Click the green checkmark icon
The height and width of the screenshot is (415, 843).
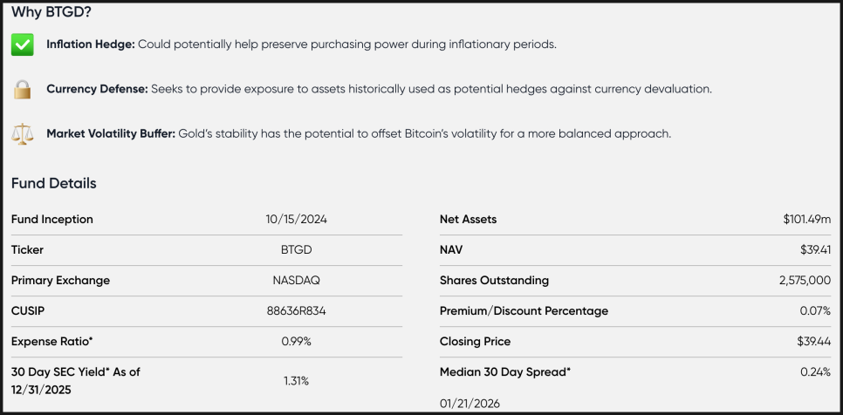(23, 45)
